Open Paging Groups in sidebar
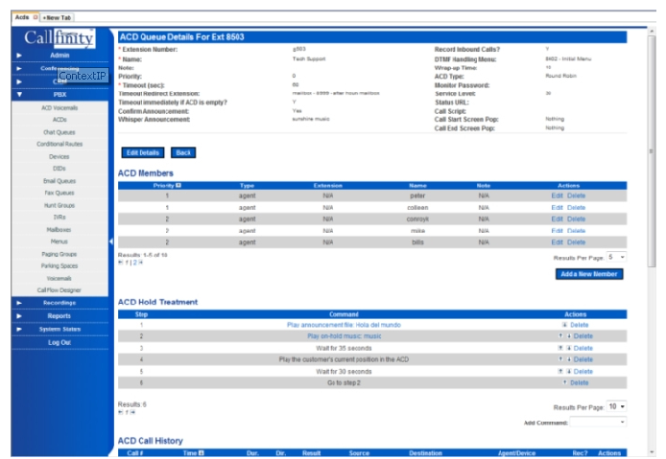Viewport: 666px width, 459px height. point(59,254)
